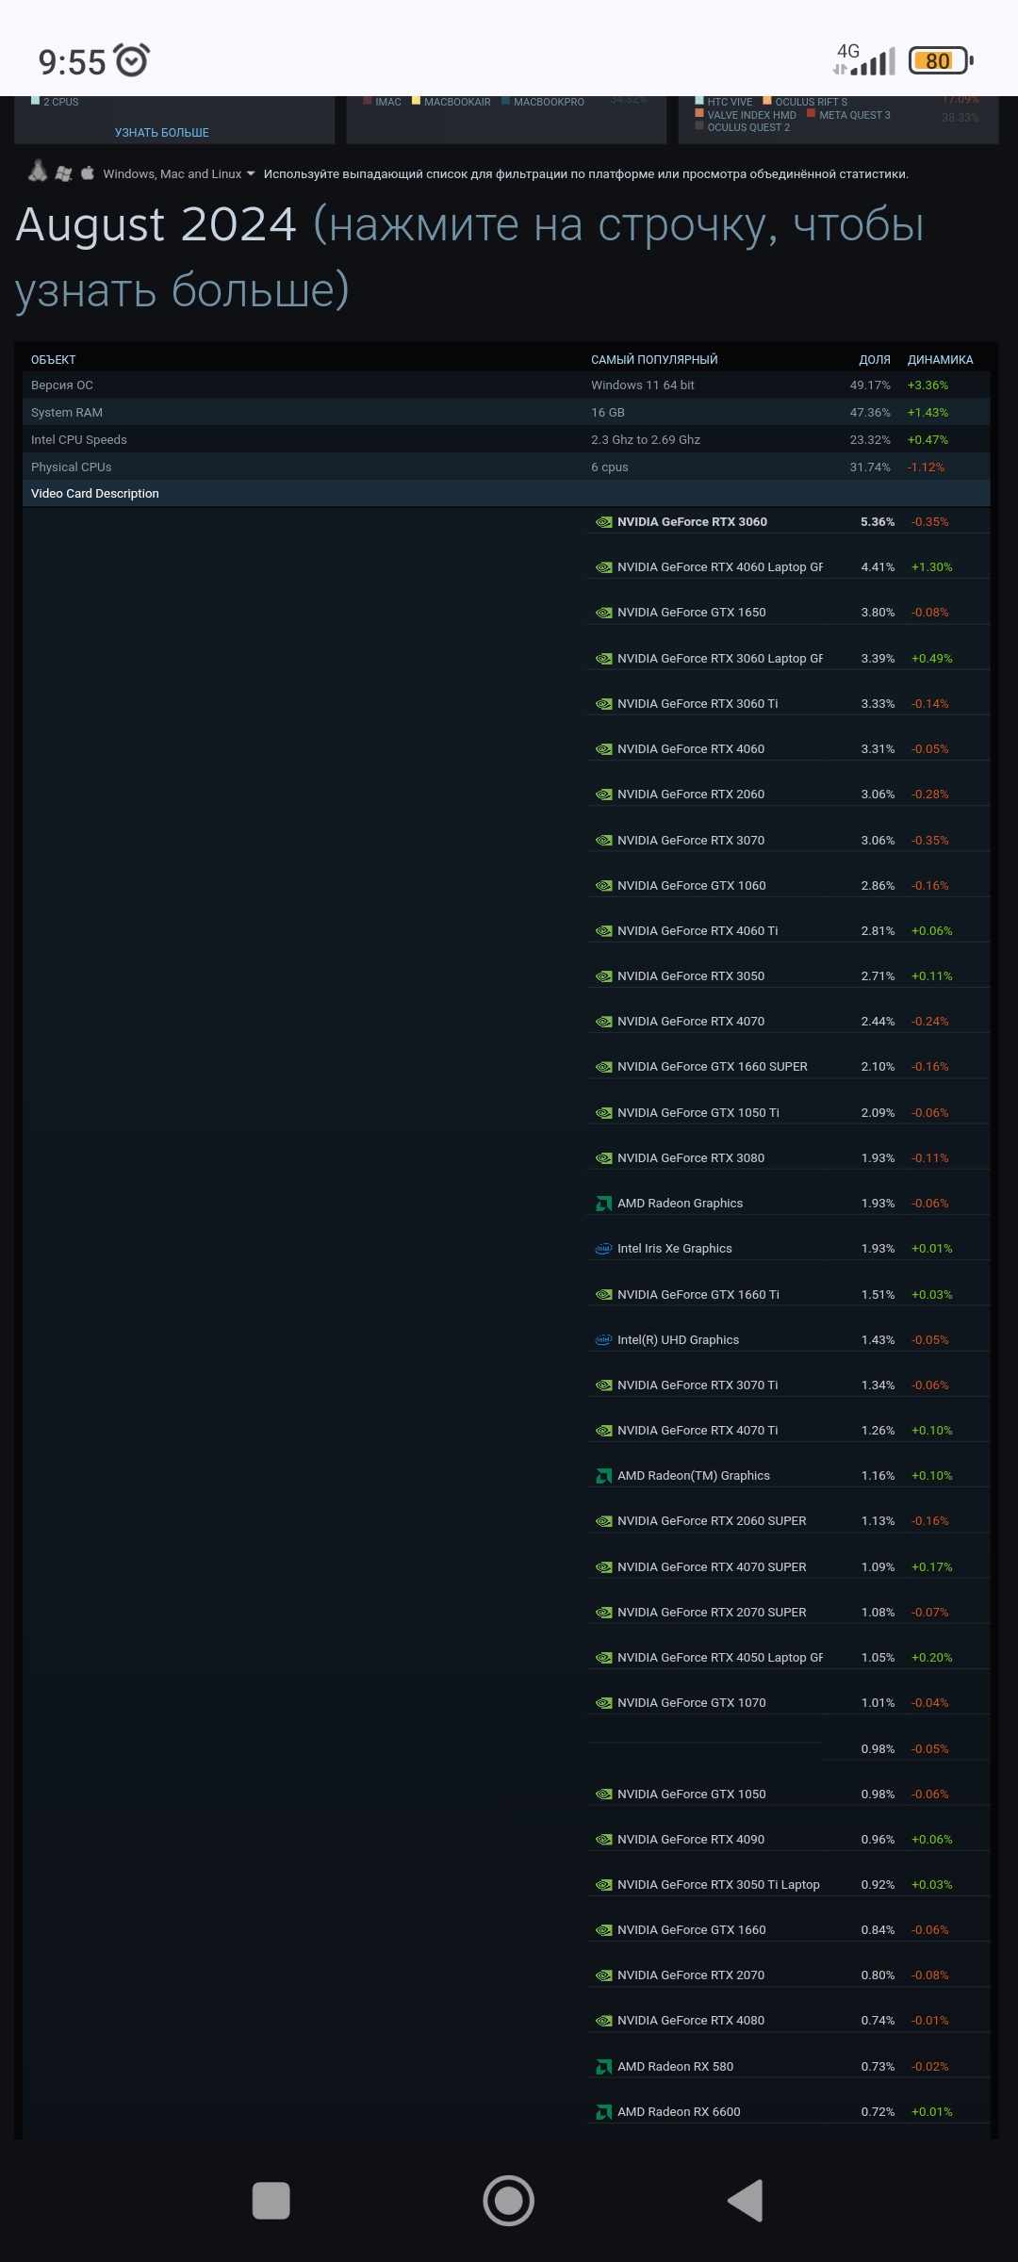The width and height of the screenshot is (1018, 2262).
Task: Open the Windows, Mac and Linux platform dropdown
Action: [179, 173]
